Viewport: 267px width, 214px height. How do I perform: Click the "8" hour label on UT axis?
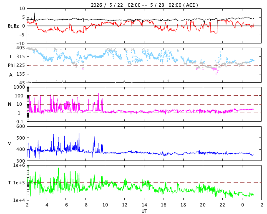pos(86,205)
